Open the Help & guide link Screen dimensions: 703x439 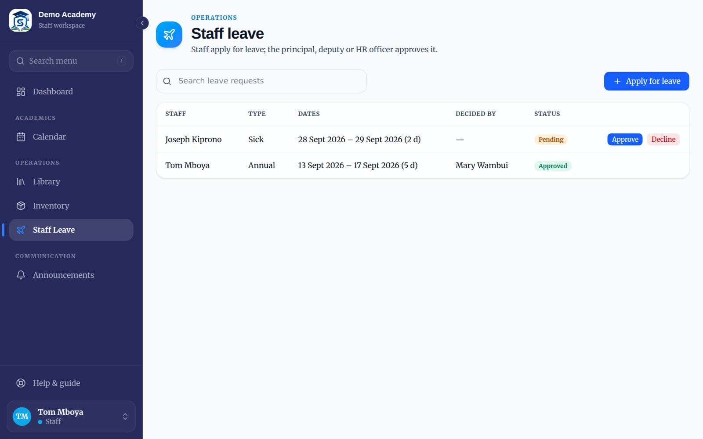pos(71,383)
